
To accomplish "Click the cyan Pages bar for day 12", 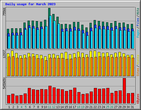I will pyautogui.click(x=55, y=35).
